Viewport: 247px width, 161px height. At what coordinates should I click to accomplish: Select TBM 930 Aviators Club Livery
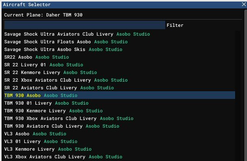[119, 126]
